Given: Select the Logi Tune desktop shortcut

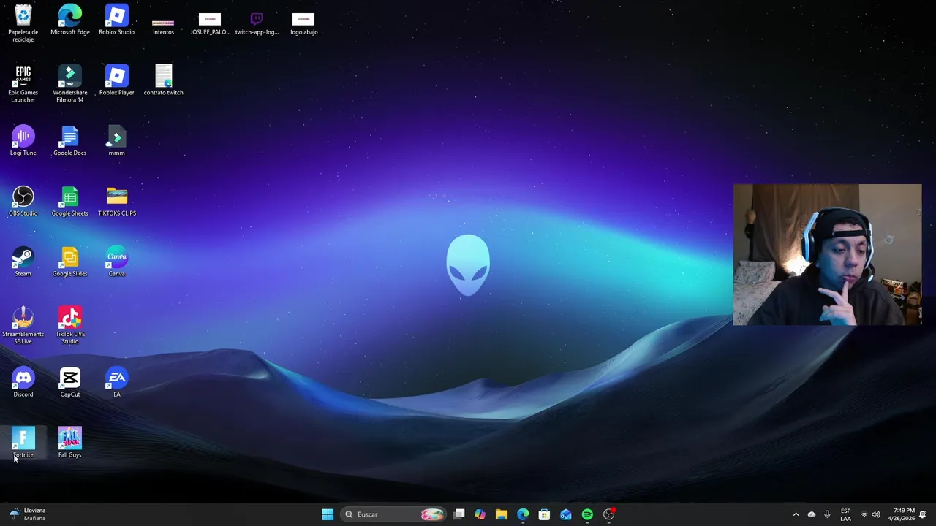Looking at the screenshot, I should pyautogui.click(x=23, y=141).
